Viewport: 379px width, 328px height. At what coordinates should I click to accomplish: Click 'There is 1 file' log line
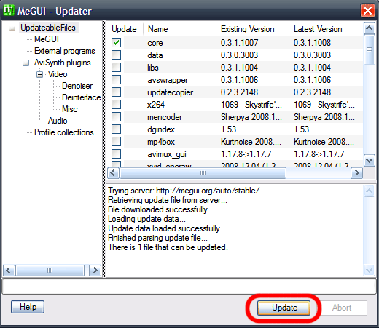point(168,247)
